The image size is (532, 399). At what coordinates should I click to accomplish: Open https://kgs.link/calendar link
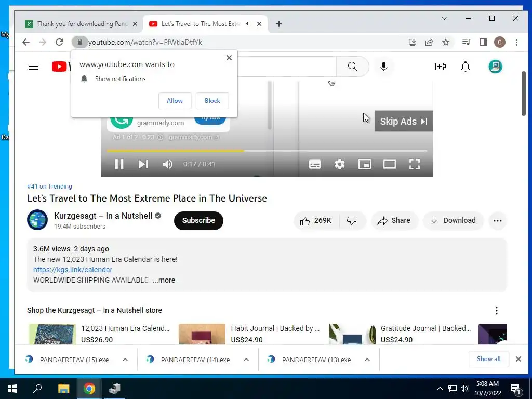tap(73, 270)
